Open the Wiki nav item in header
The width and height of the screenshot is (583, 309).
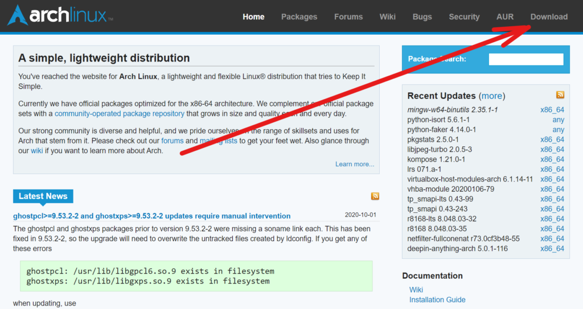(387, 17)
